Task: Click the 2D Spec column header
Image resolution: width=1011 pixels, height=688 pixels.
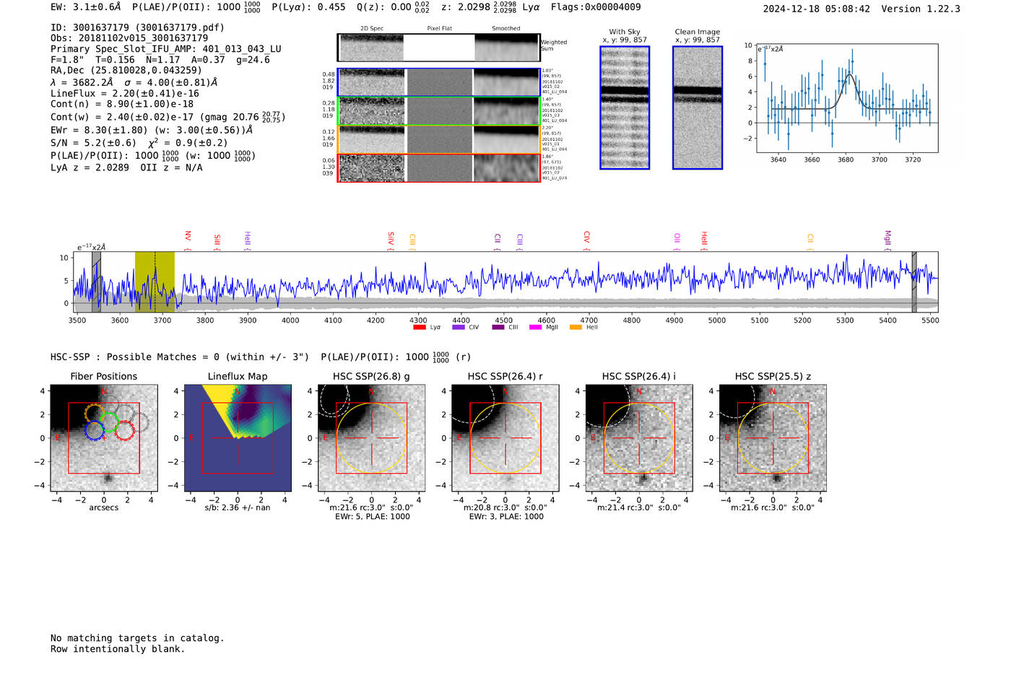Action: pos(372,29)
